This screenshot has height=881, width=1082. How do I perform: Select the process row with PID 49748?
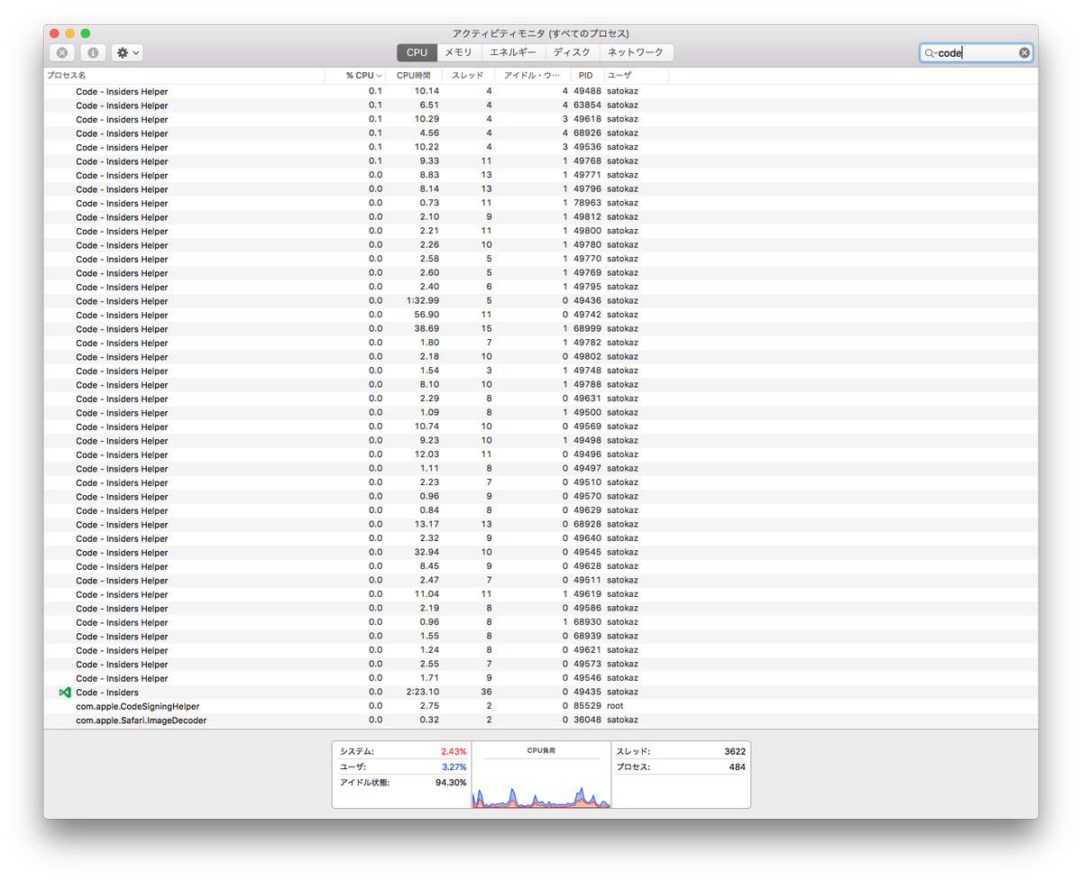(541, 371)
